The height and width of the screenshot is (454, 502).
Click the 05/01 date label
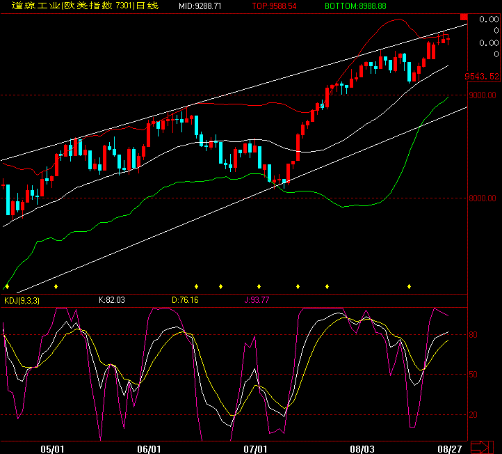pos(52,449)
